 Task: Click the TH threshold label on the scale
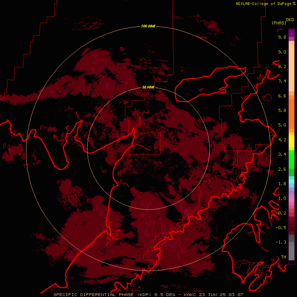click(283, 257)
